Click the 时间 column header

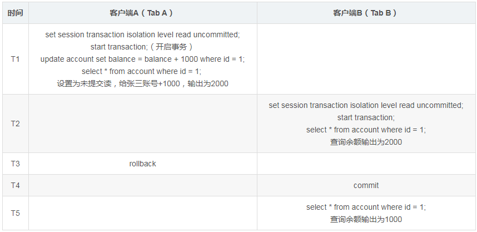pyautogui.click(x=16, y=13)
